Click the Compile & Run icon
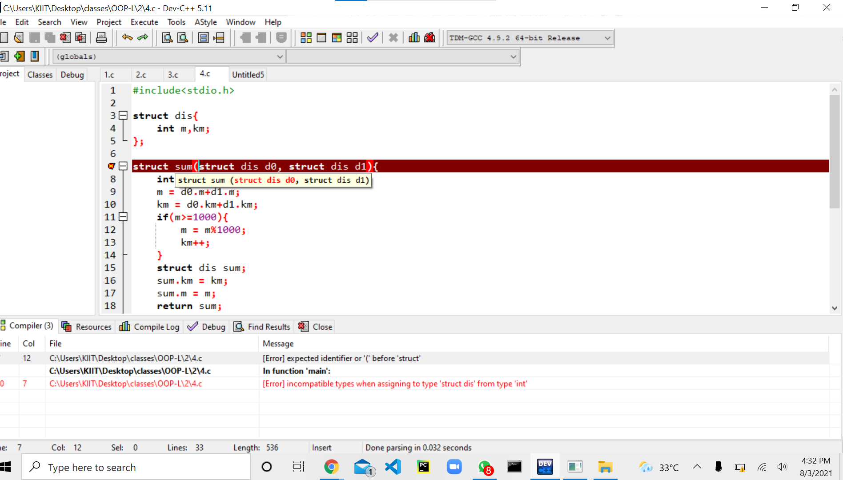Viewport: 843px width, 480px height. 337,38
